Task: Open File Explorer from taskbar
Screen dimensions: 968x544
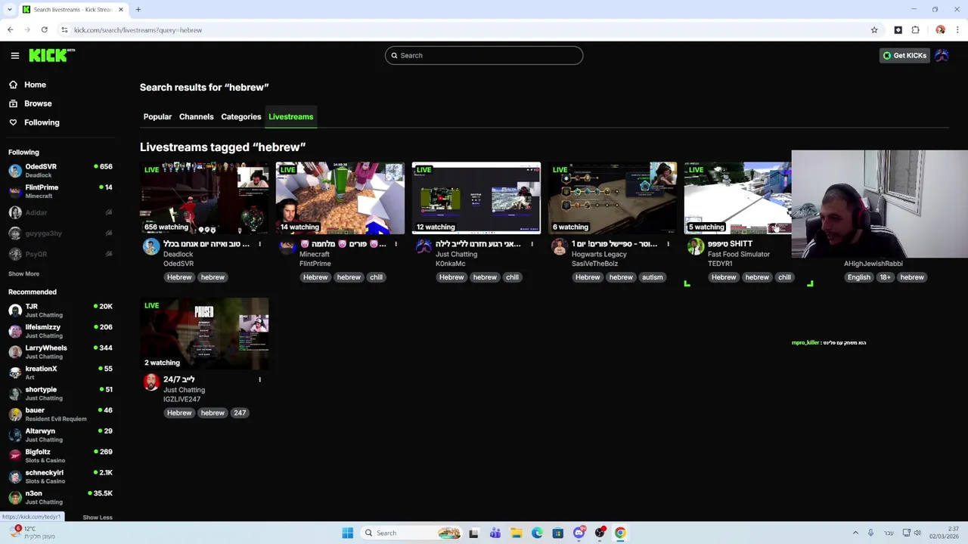Action: click(516, 533)
